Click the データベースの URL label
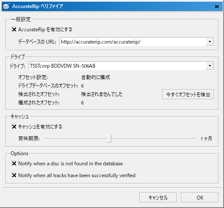 [37, 42]
